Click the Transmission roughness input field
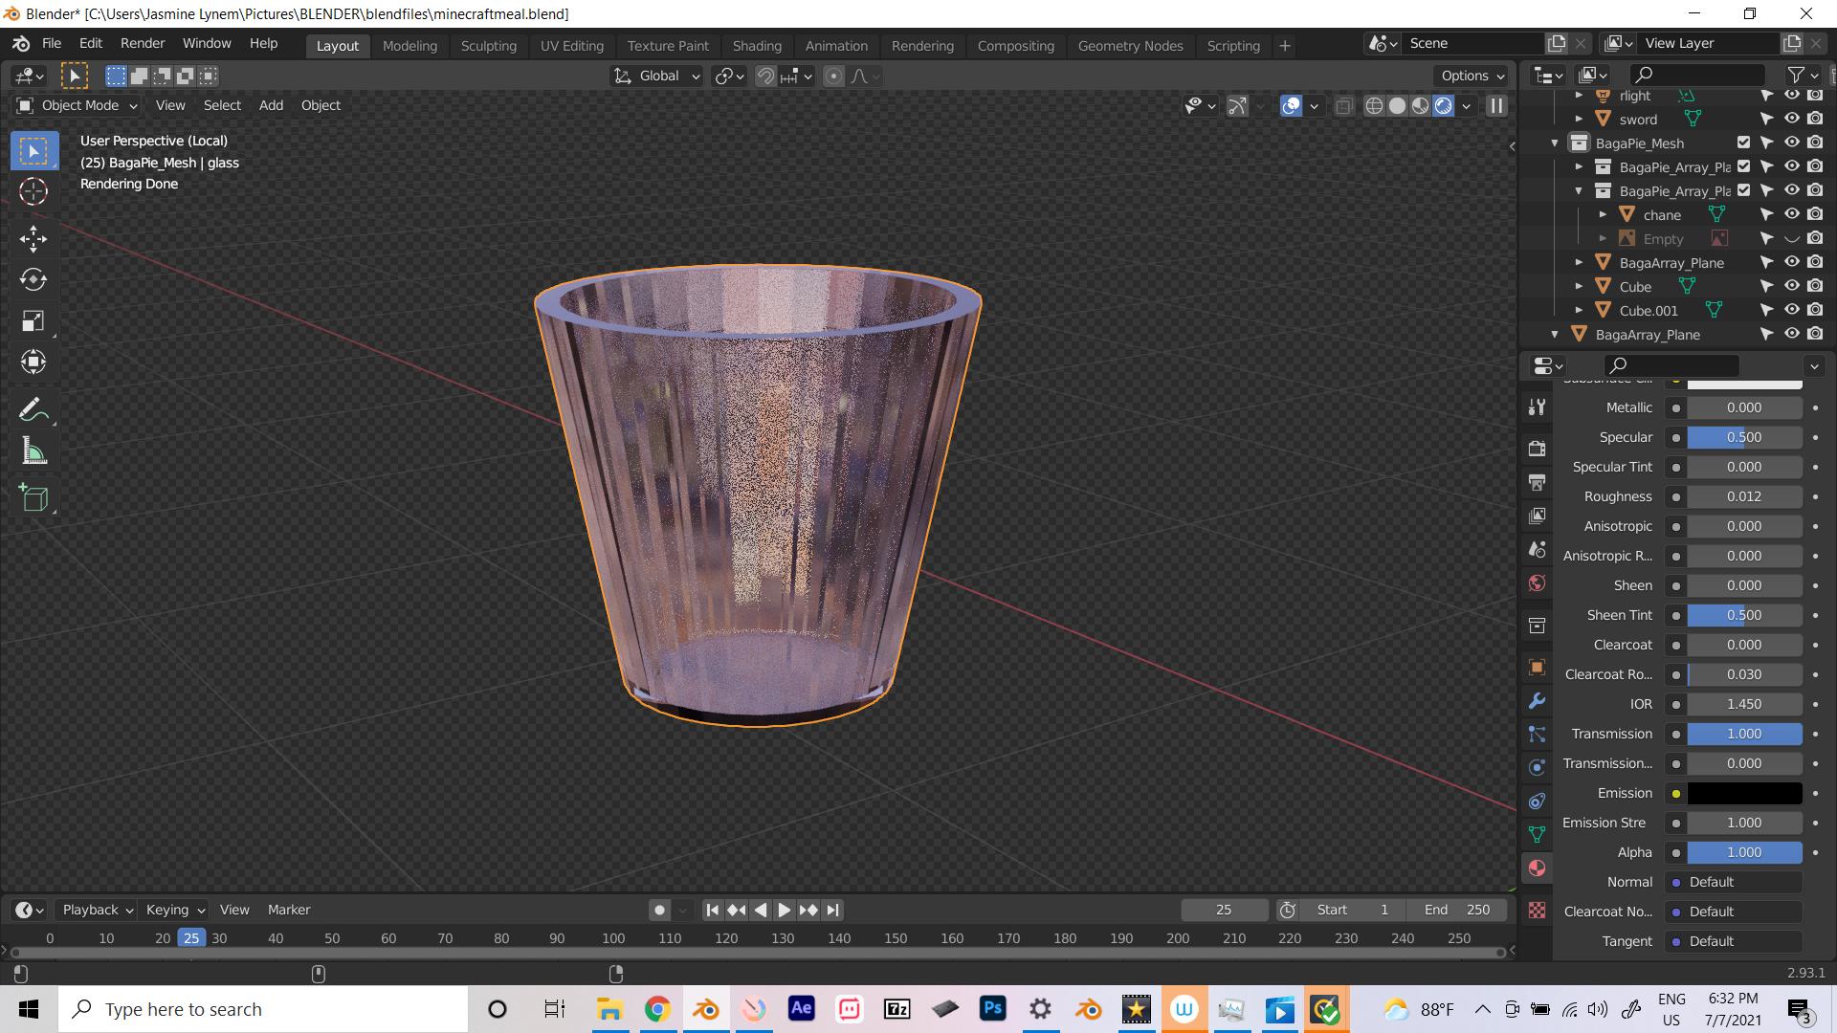The height and width of the screenshot is (1033, 1837). [1745, 763]
